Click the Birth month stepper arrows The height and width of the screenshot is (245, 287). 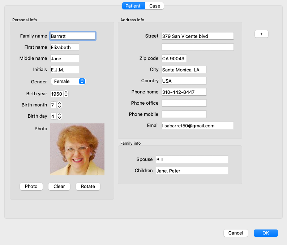click(x=60, y=105)
